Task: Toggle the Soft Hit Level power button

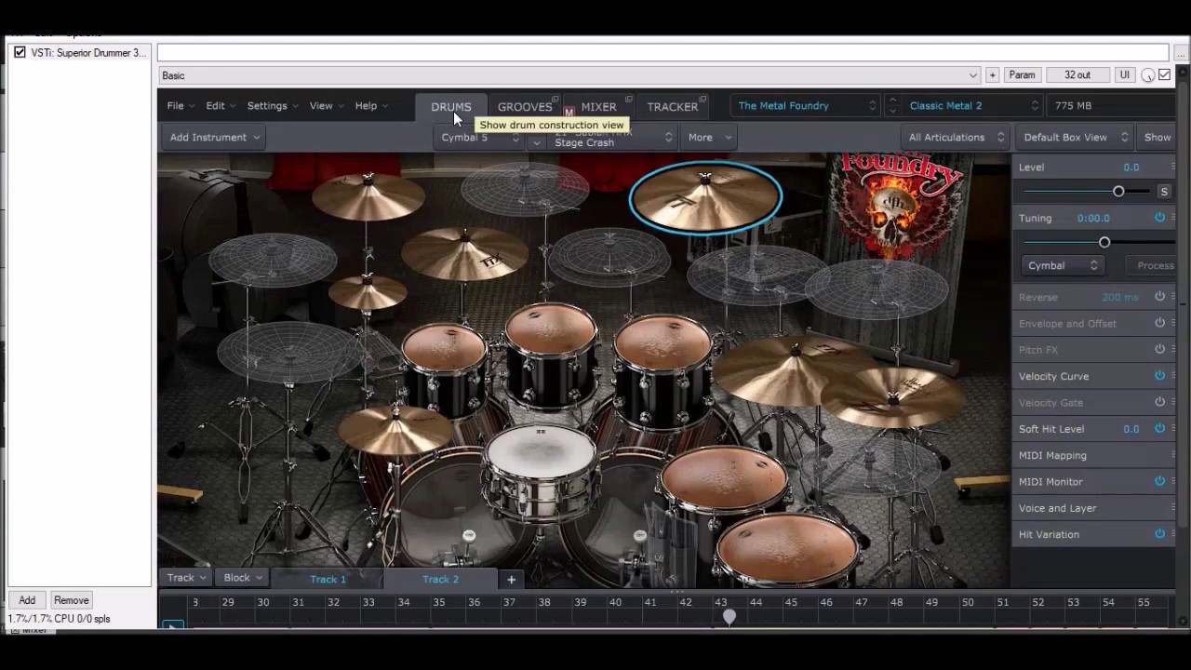Action: coord(1159,429)
